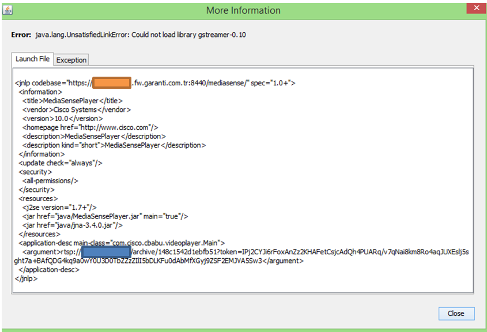This screenshot has height=332, width=487.
Task: Click the MediaSensePlayer.jar href line
Action: point(105,216)
